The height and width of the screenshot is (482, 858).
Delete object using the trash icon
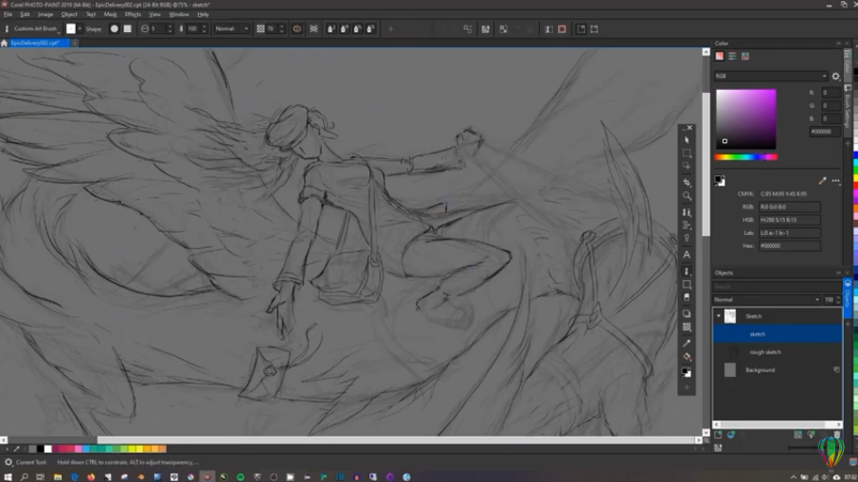click(x=836, y=435)
